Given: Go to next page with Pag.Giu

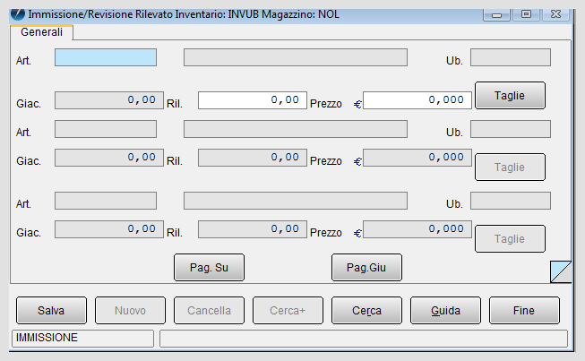Looking at the screenshot, I should (366, 268).
